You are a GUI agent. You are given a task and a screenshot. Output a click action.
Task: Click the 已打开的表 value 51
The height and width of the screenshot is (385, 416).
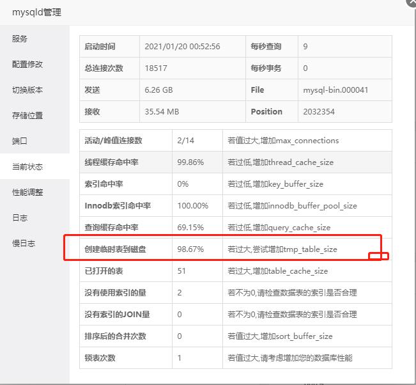pyautogui.click(x=181, y=271)
